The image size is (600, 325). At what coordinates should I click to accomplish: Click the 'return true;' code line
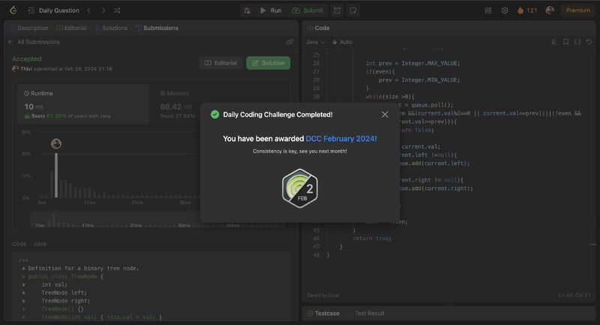(x=372, y=238)
